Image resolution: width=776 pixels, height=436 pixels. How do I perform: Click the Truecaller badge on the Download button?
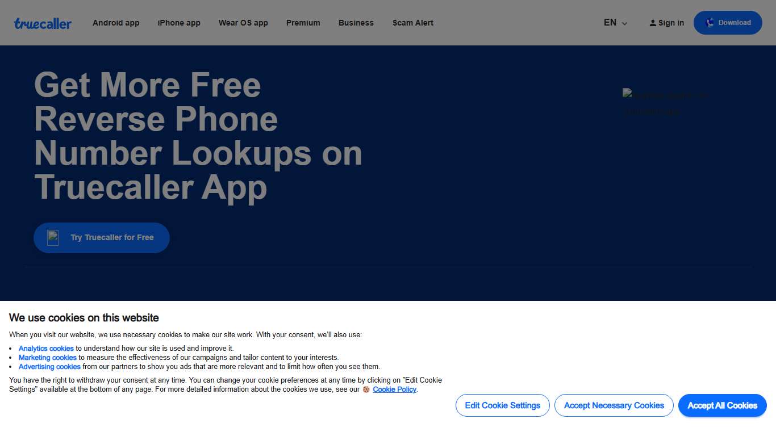tap(710, 23)
